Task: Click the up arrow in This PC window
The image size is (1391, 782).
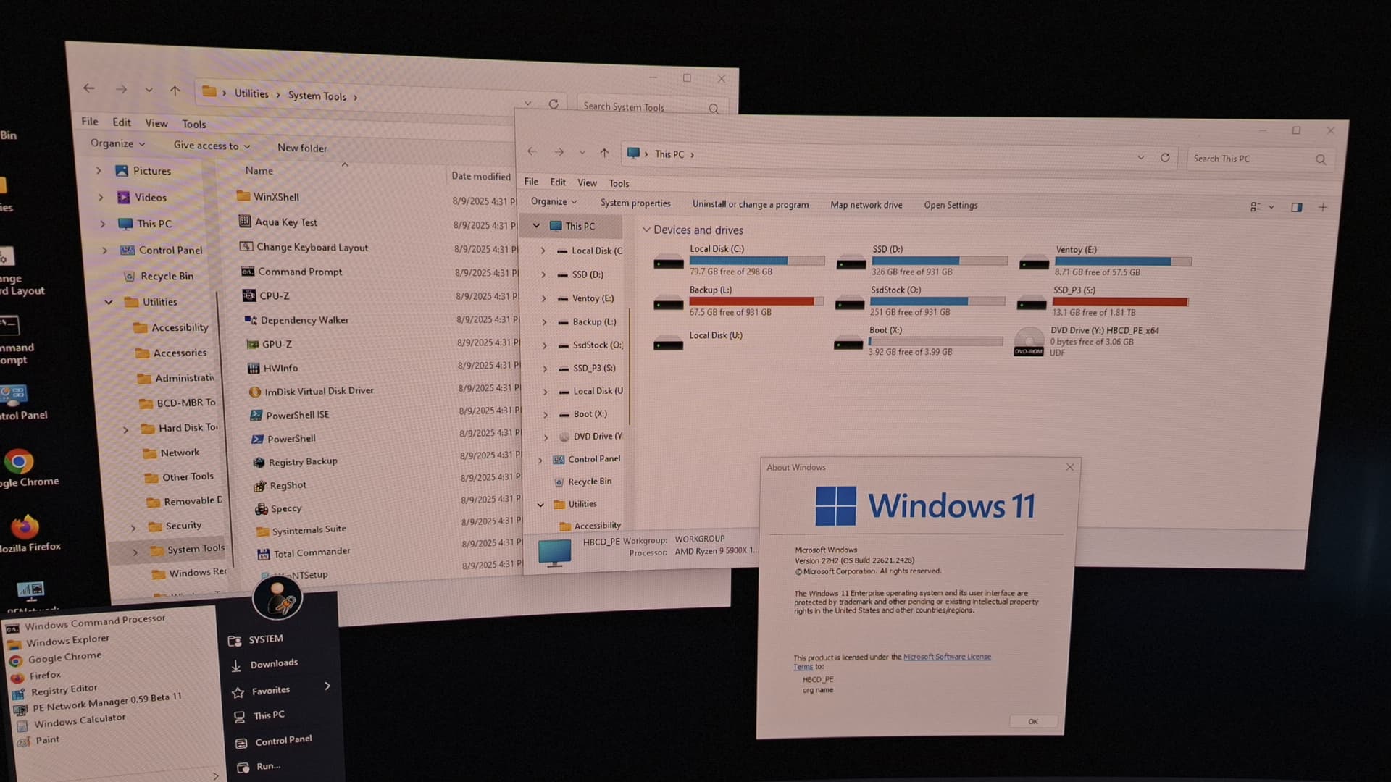Action: 604,153
